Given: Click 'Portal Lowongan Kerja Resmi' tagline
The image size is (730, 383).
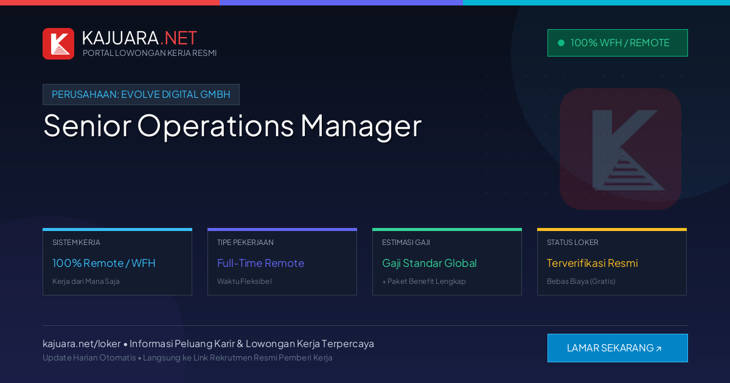Looking at the screenshot, I should coord(150,53).
